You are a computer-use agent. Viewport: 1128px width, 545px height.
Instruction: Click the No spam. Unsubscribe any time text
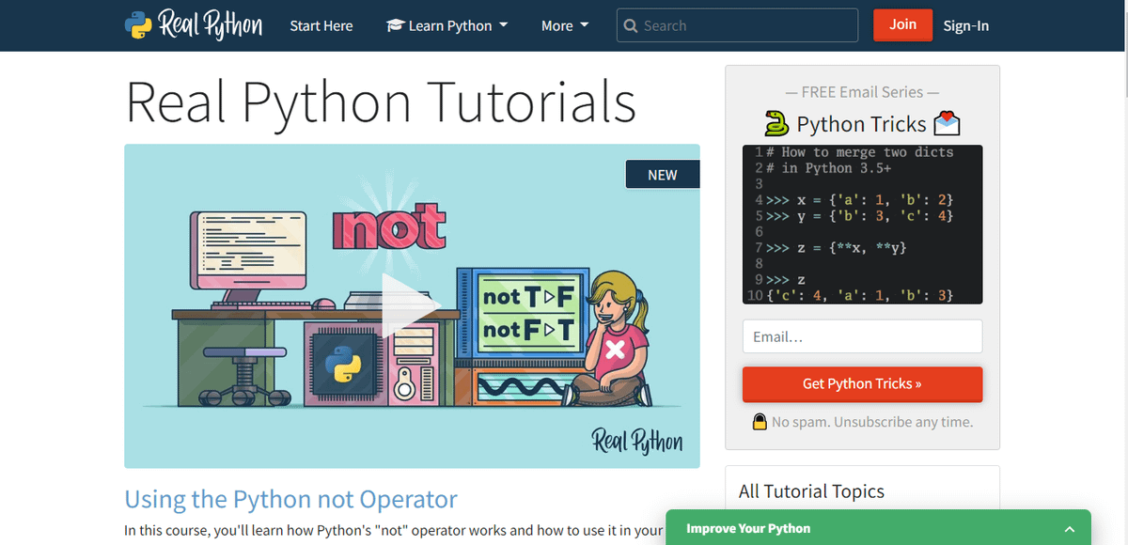(x=872, y=422)
